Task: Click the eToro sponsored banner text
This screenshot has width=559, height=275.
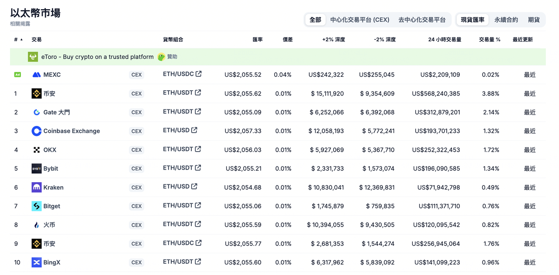Action: pyautogui.click(x=97, y=57)
